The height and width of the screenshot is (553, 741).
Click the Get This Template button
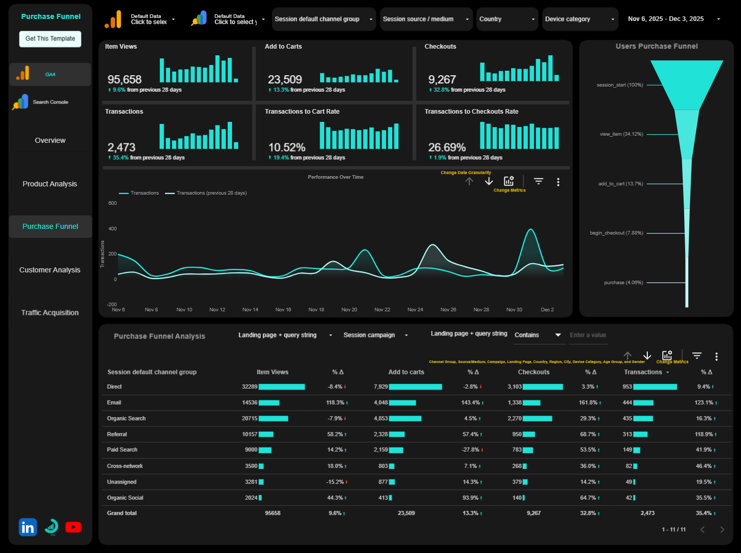(x=50, y=38)
